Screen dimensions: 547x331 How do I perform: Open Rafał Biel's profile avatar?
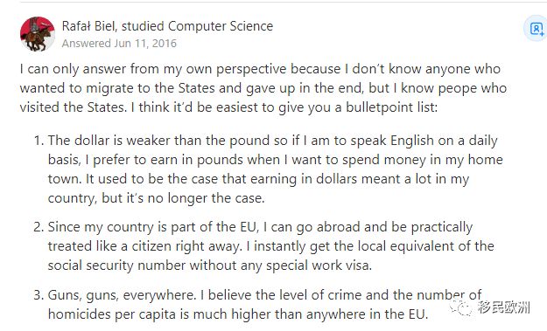coord(38,34)
